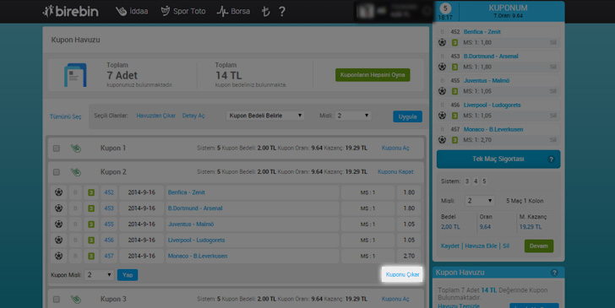Click Tek Maç Sigortası help icon
The image size is (615, 308).
point(551,159)
